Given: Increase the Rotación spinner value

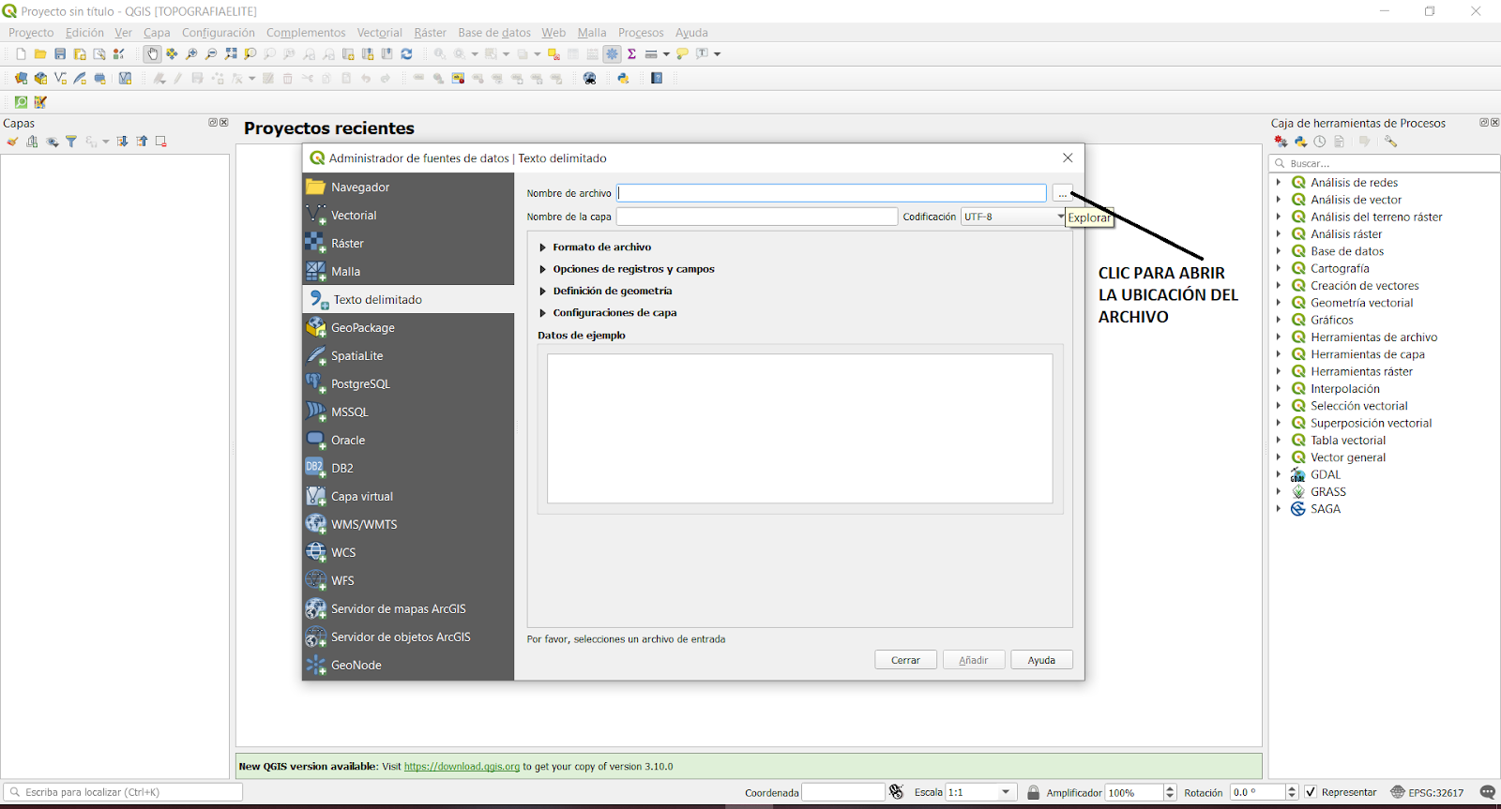Looking at the screenshot, I should tap(1292, 788).
